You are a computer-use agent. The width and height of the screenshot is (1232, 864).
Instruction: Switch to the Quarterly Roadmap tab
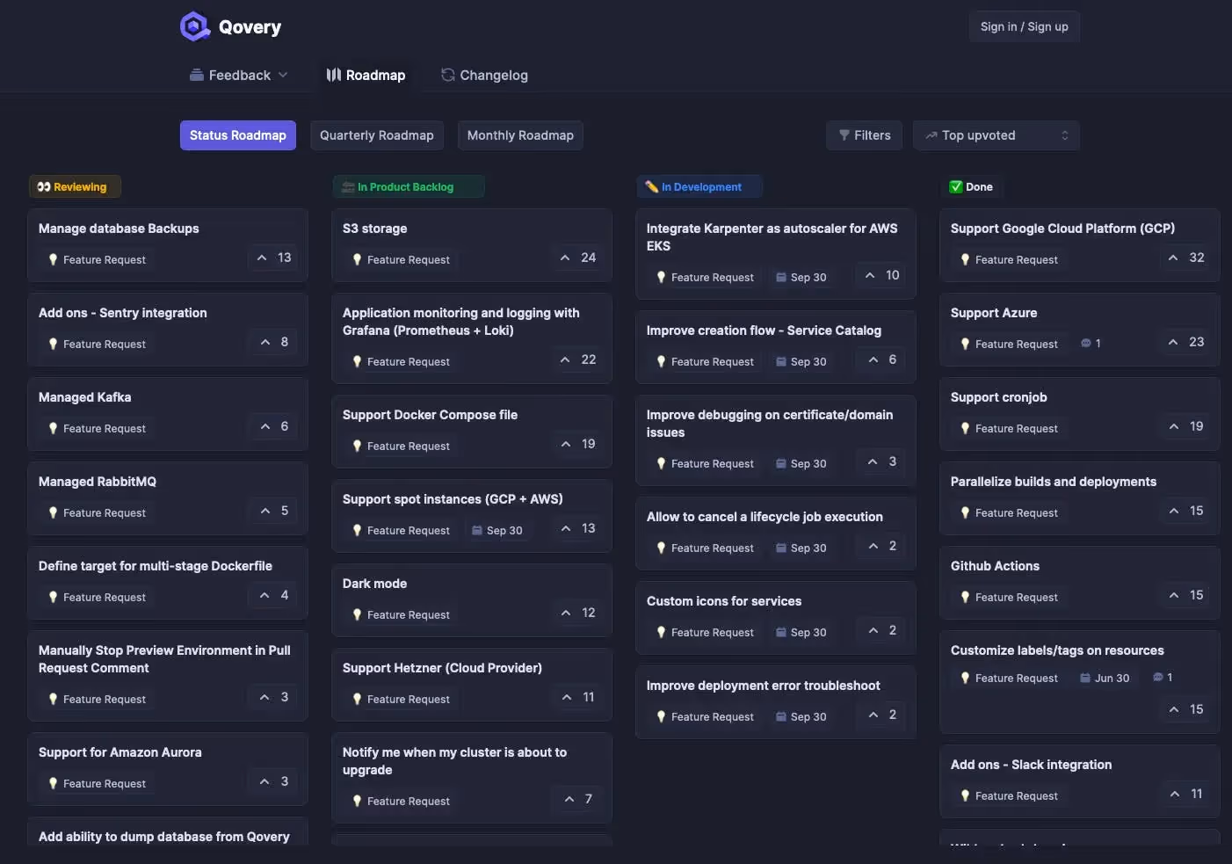[x=376, y=134]
